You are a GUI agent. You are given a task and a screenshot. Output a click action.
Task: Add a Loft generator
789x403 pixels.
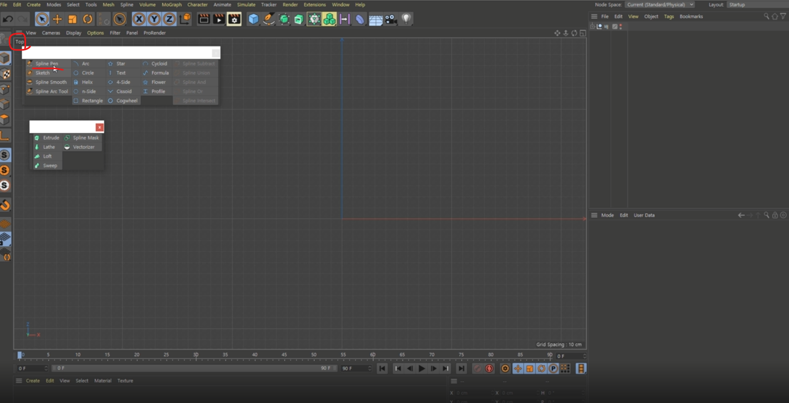coord(47,156)
